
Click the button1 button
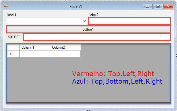[x=89, y=29]
